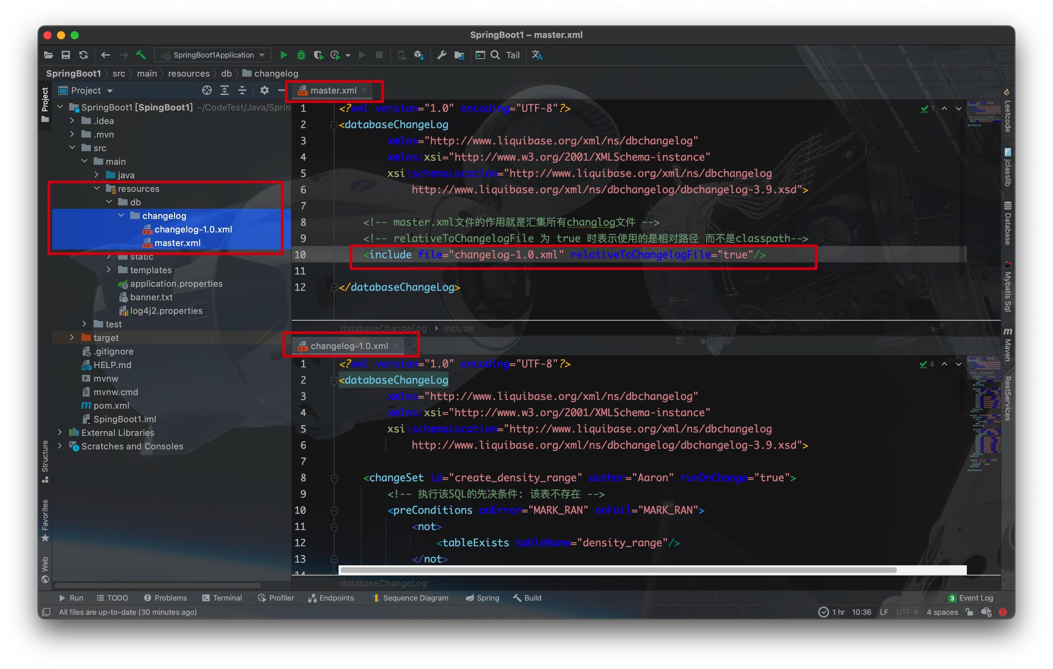Run SpringBoot1Application with the green play button
Image resolution: width=1053 pixels, height=669 pixels.
click(x=283, y=55)
